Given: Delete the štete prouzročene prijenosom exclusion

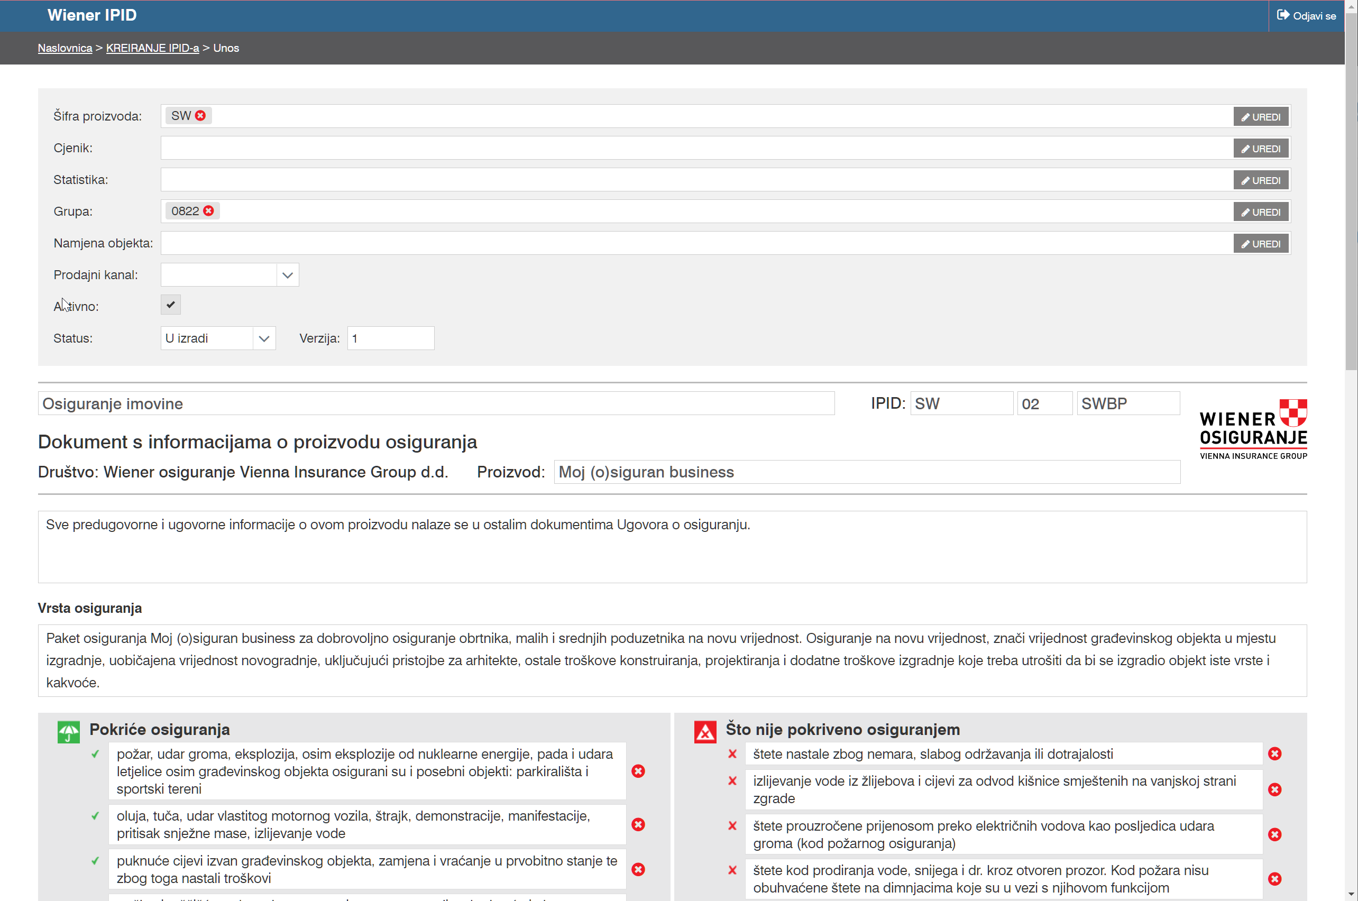Looking at the screenshot, I should pyautogui.click(x=1274, y=834).
